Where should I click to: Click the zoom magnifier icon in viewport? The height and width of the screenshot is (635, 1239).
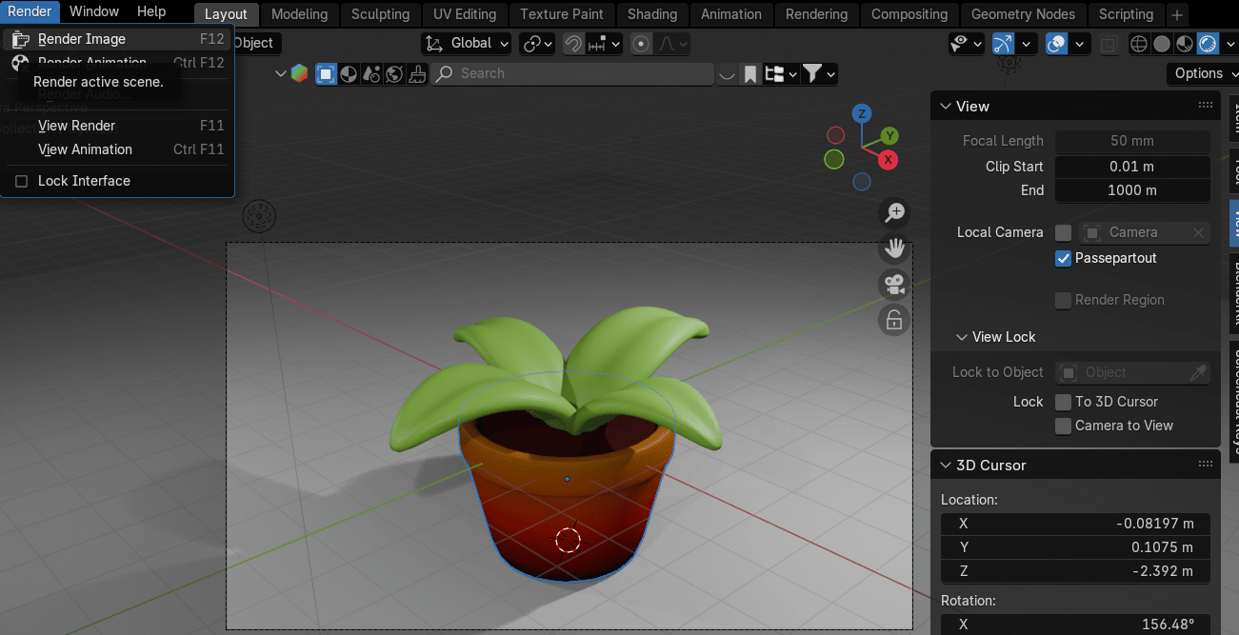(894, 212)
